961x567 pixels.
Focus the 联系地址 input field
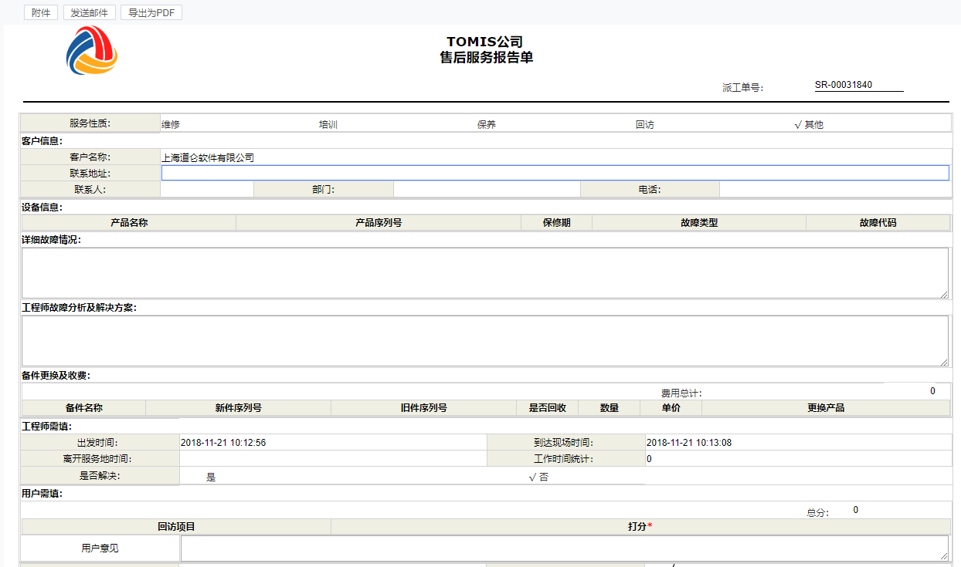tap(555, 173)
